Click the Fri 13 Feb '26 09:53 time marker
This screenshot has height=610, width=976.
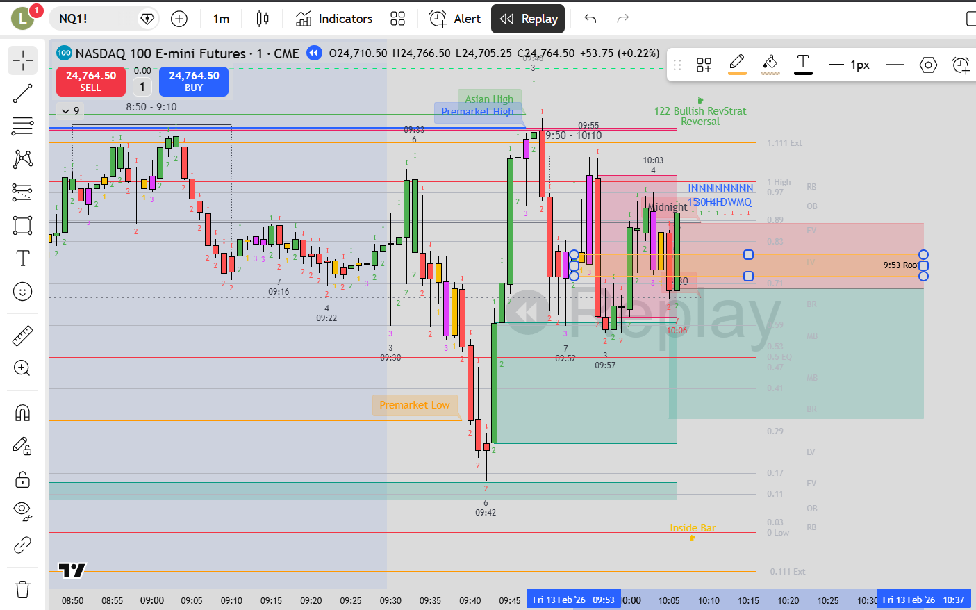coord(573,600)
